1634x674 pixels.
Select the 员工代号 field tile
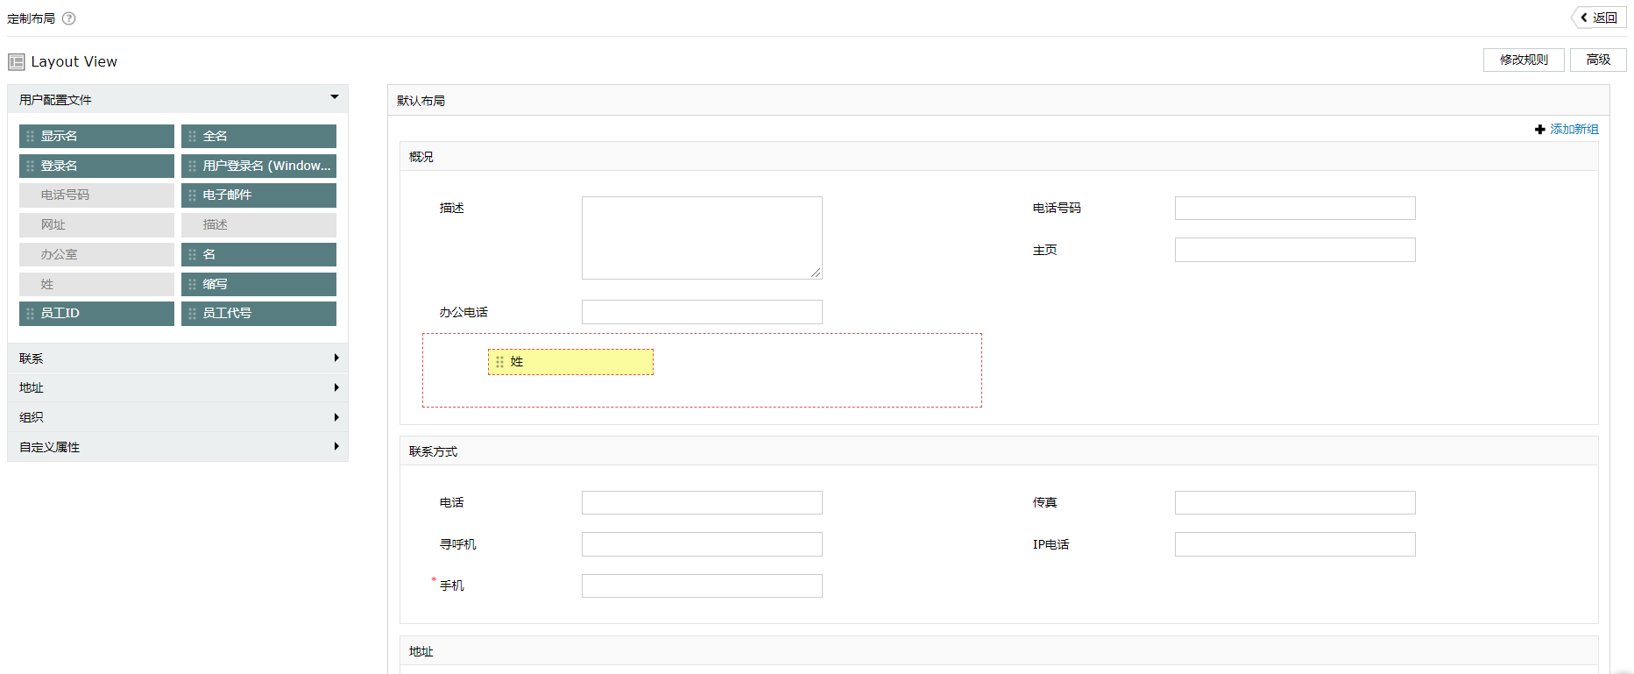pyautogui.click(x=259, y=314)
